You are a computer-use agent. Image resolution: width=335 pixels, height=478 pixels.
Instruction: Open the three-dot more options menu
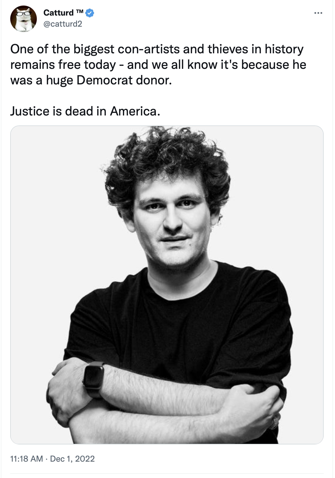tap(318, 13)
